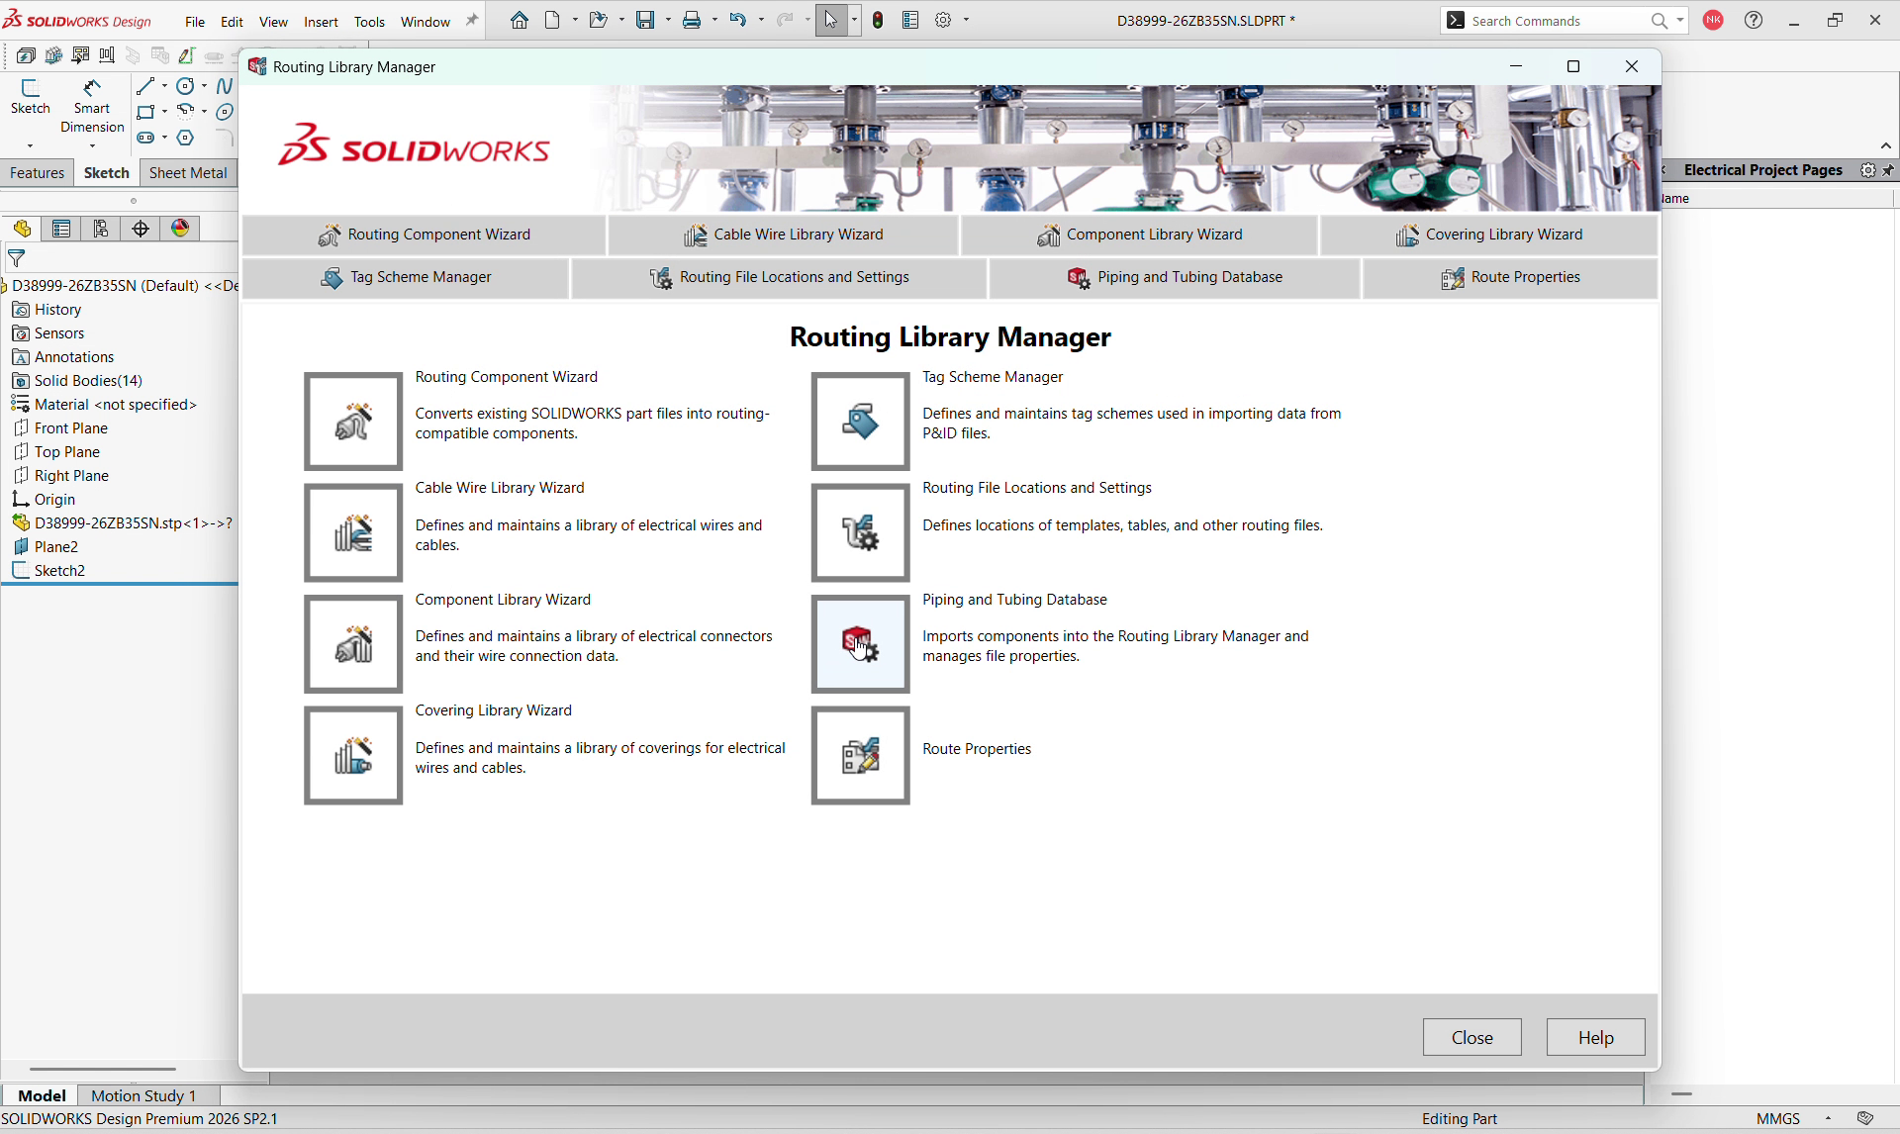Select the DisplayManager appearance icon tab
Screen dimensions: 1900x1134
pyautogui.click(x=180, y=229)
